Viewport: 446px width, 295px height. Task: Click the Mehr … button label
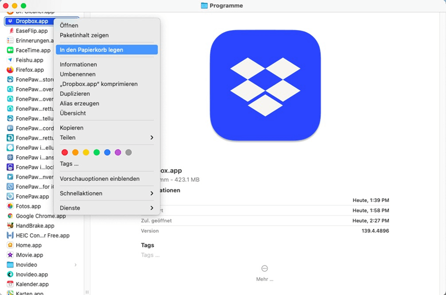(264, 279)
